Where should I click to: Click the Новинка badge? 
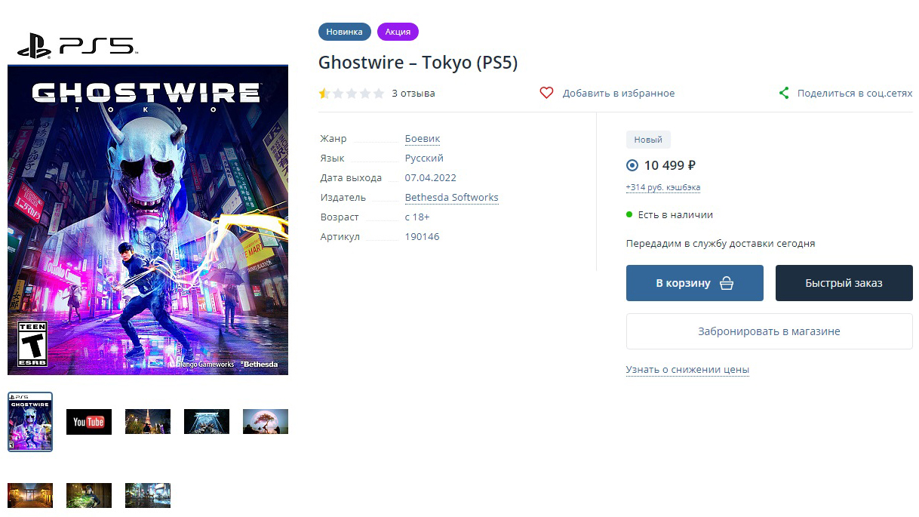[x=344, y=32]
